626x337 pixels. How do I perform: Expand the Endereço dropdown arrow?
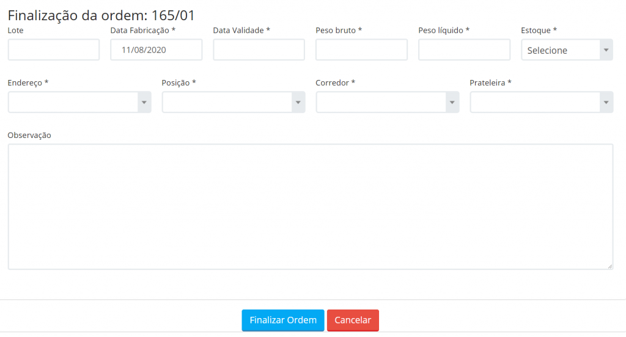pos(144,103)
